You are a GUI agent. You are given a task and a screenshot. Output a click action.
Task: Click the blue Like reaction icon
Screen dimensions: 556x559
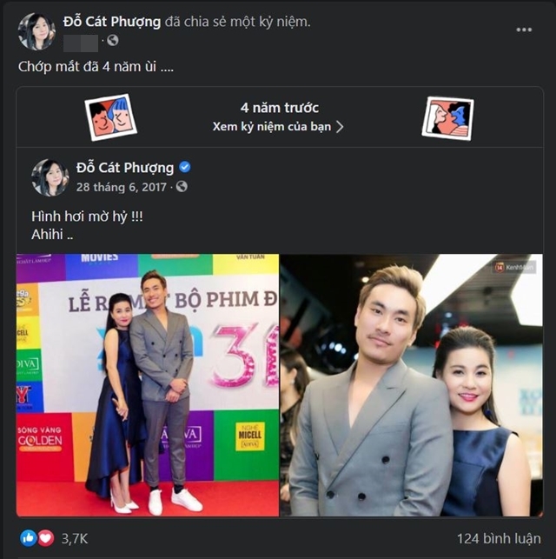coord(29,538)
